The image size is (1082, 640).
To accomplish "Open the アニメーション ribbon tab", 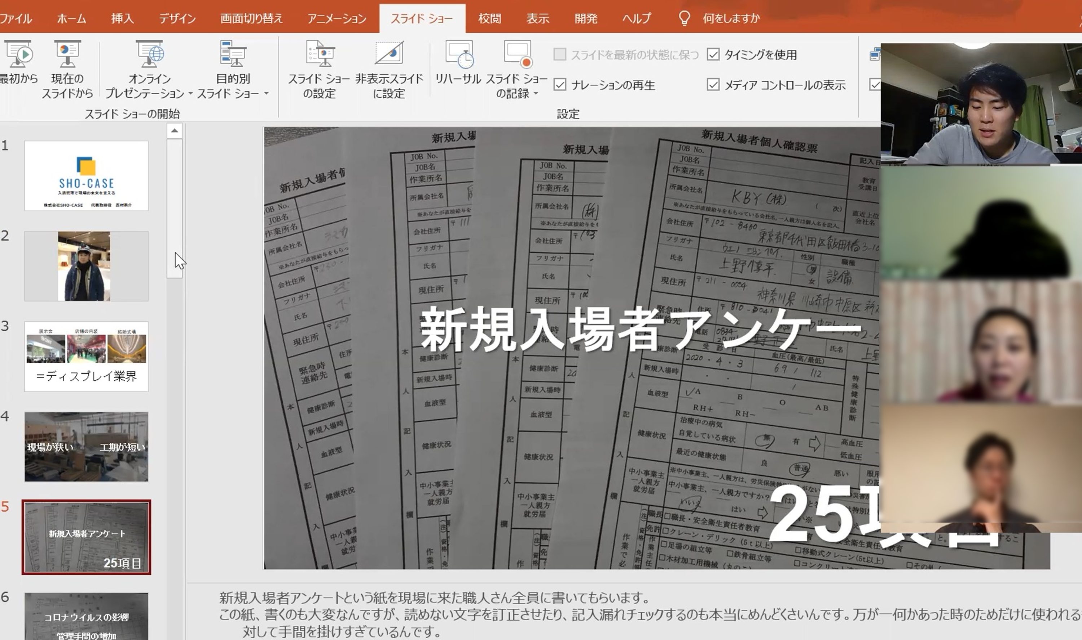I will pos(337,18).
